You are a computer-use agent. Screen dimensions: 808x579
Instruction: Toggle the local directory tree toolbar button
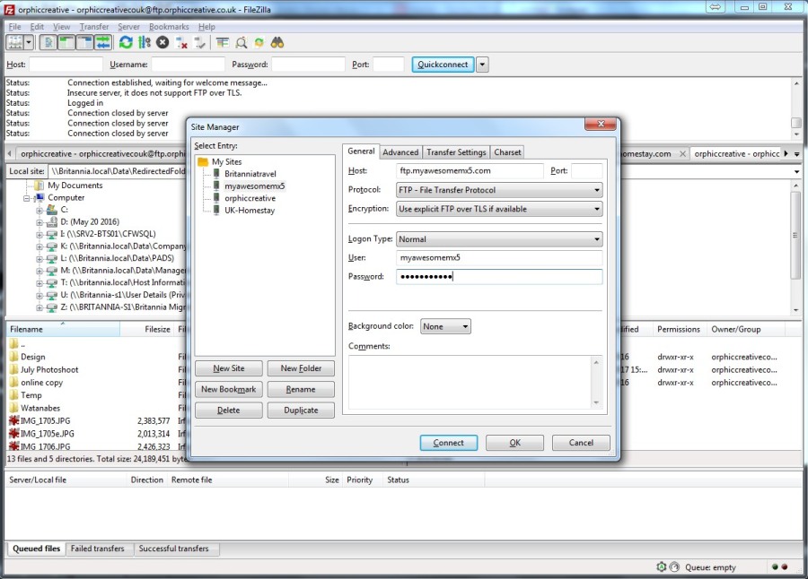coord(66,43)
